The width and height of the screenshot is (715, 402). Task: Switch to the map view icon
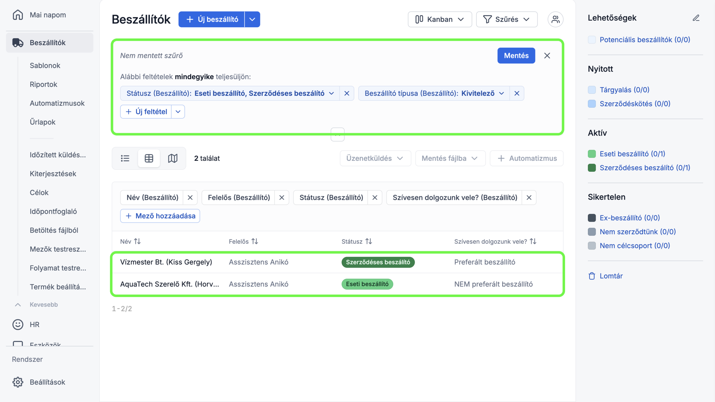tap(173, 158)
